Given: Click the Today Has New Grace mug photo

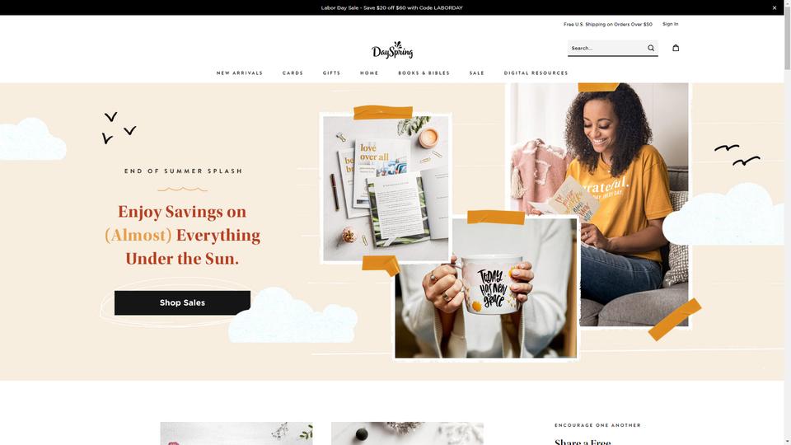Looking at the screenshot, I should click(486, 288).
